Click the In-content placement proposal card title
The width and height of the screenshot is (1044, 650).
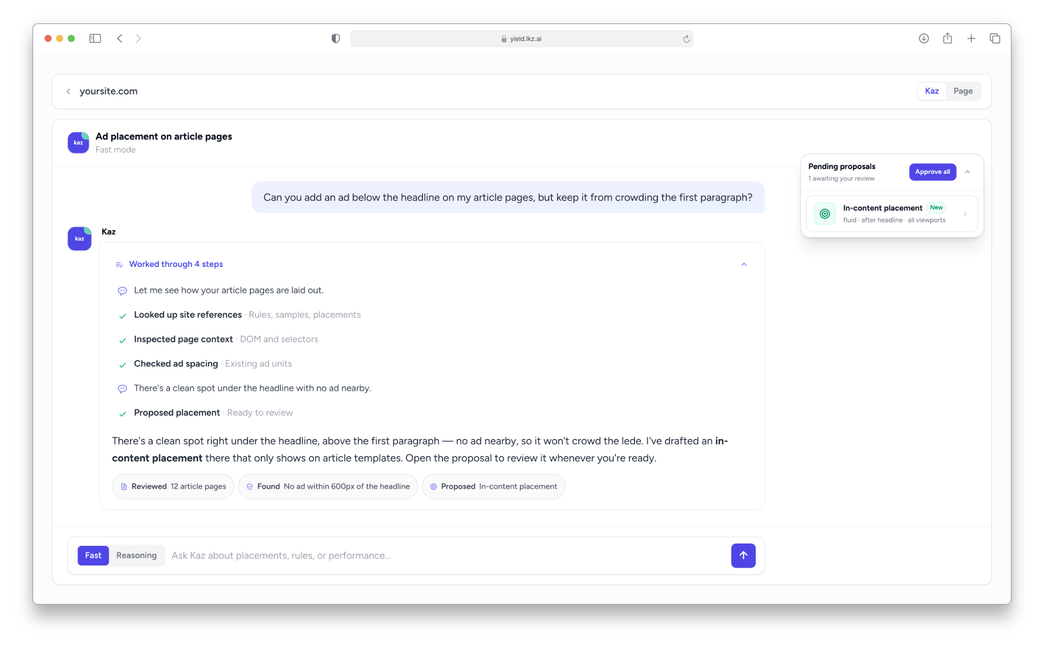(882, 208)
